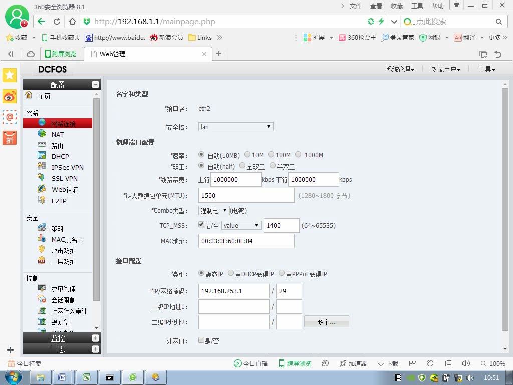This screenshot has width=513, height=385.
Task: Click the 攻击防护 shield icon
Action: coord(42,250)
